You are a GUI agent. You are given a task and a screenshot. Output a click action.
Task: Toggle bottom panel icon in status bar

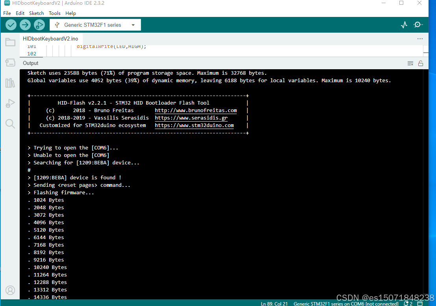pyautogui.click(x=420, y=304)
